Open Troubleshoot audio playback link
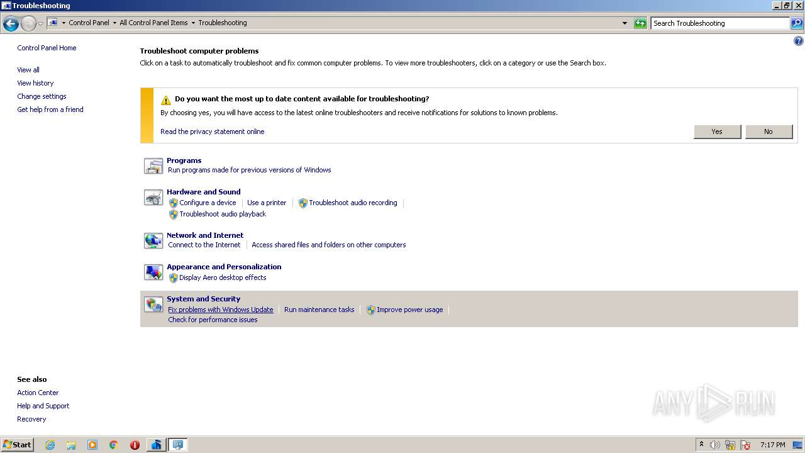The image size is (805, 453). tap(223, 214)
